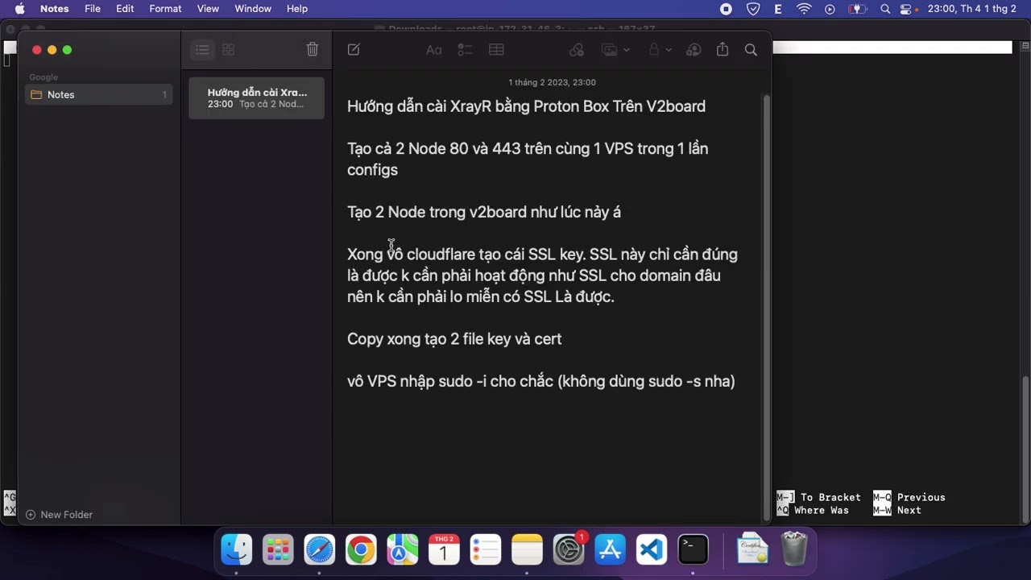Delete the selected note with trash icon
The height and width of the screenshot is (580, 1031).
point(313,50)
